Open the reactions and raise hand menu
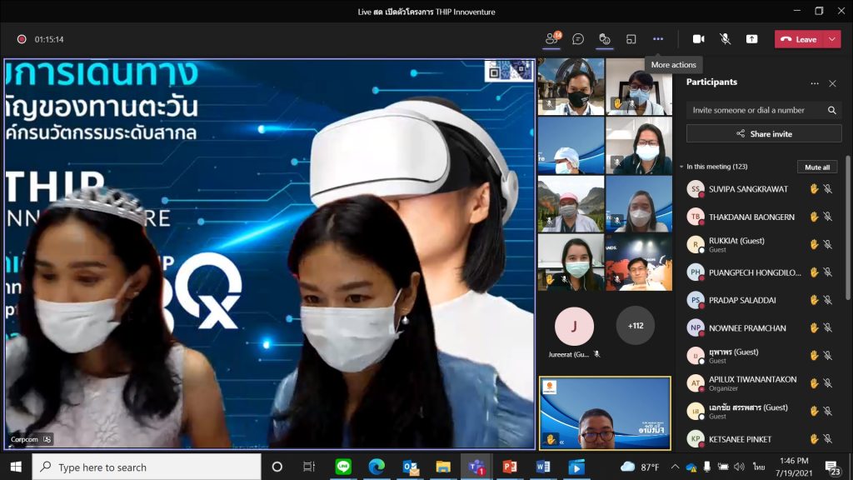 point(605,39)
